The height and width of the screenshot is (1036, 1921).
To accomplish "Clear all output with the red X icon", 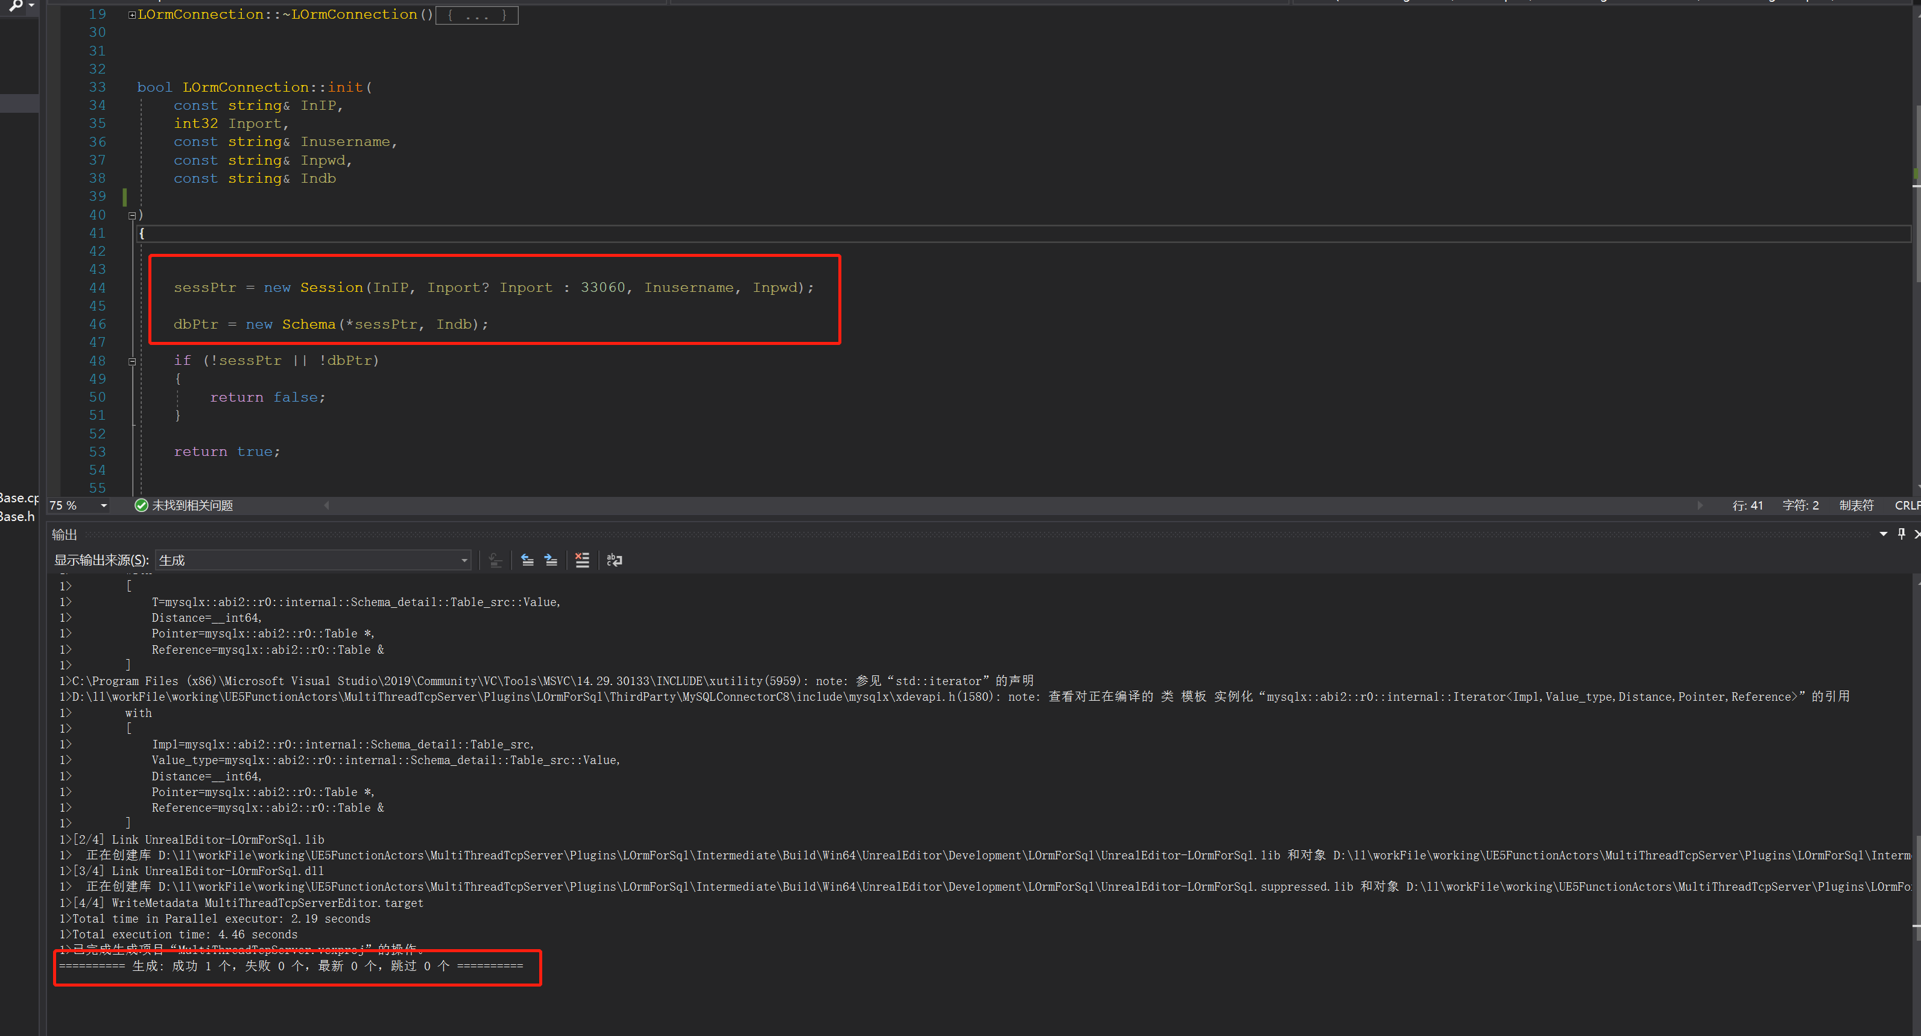I will click(583, 560).
